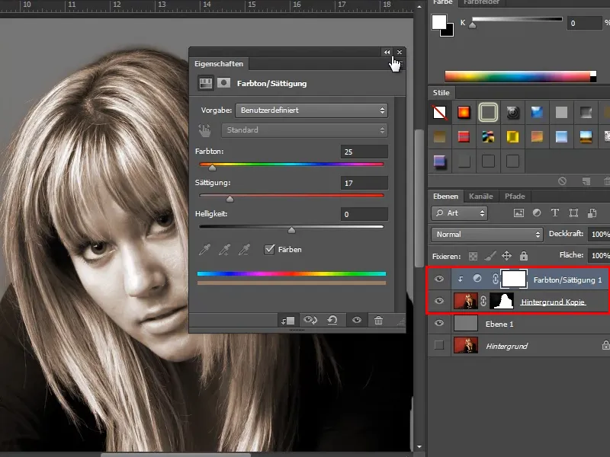Apply the orange-red glow style in Stile
The height and width of the screenshot is (457, 610).
(x=464, y=113)
